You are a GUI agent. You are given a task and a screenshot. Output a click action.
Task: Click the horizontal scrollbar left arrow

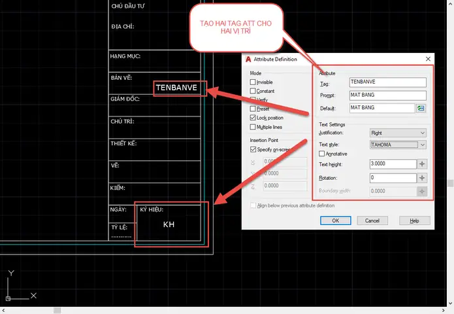click(x=3, y=311)
